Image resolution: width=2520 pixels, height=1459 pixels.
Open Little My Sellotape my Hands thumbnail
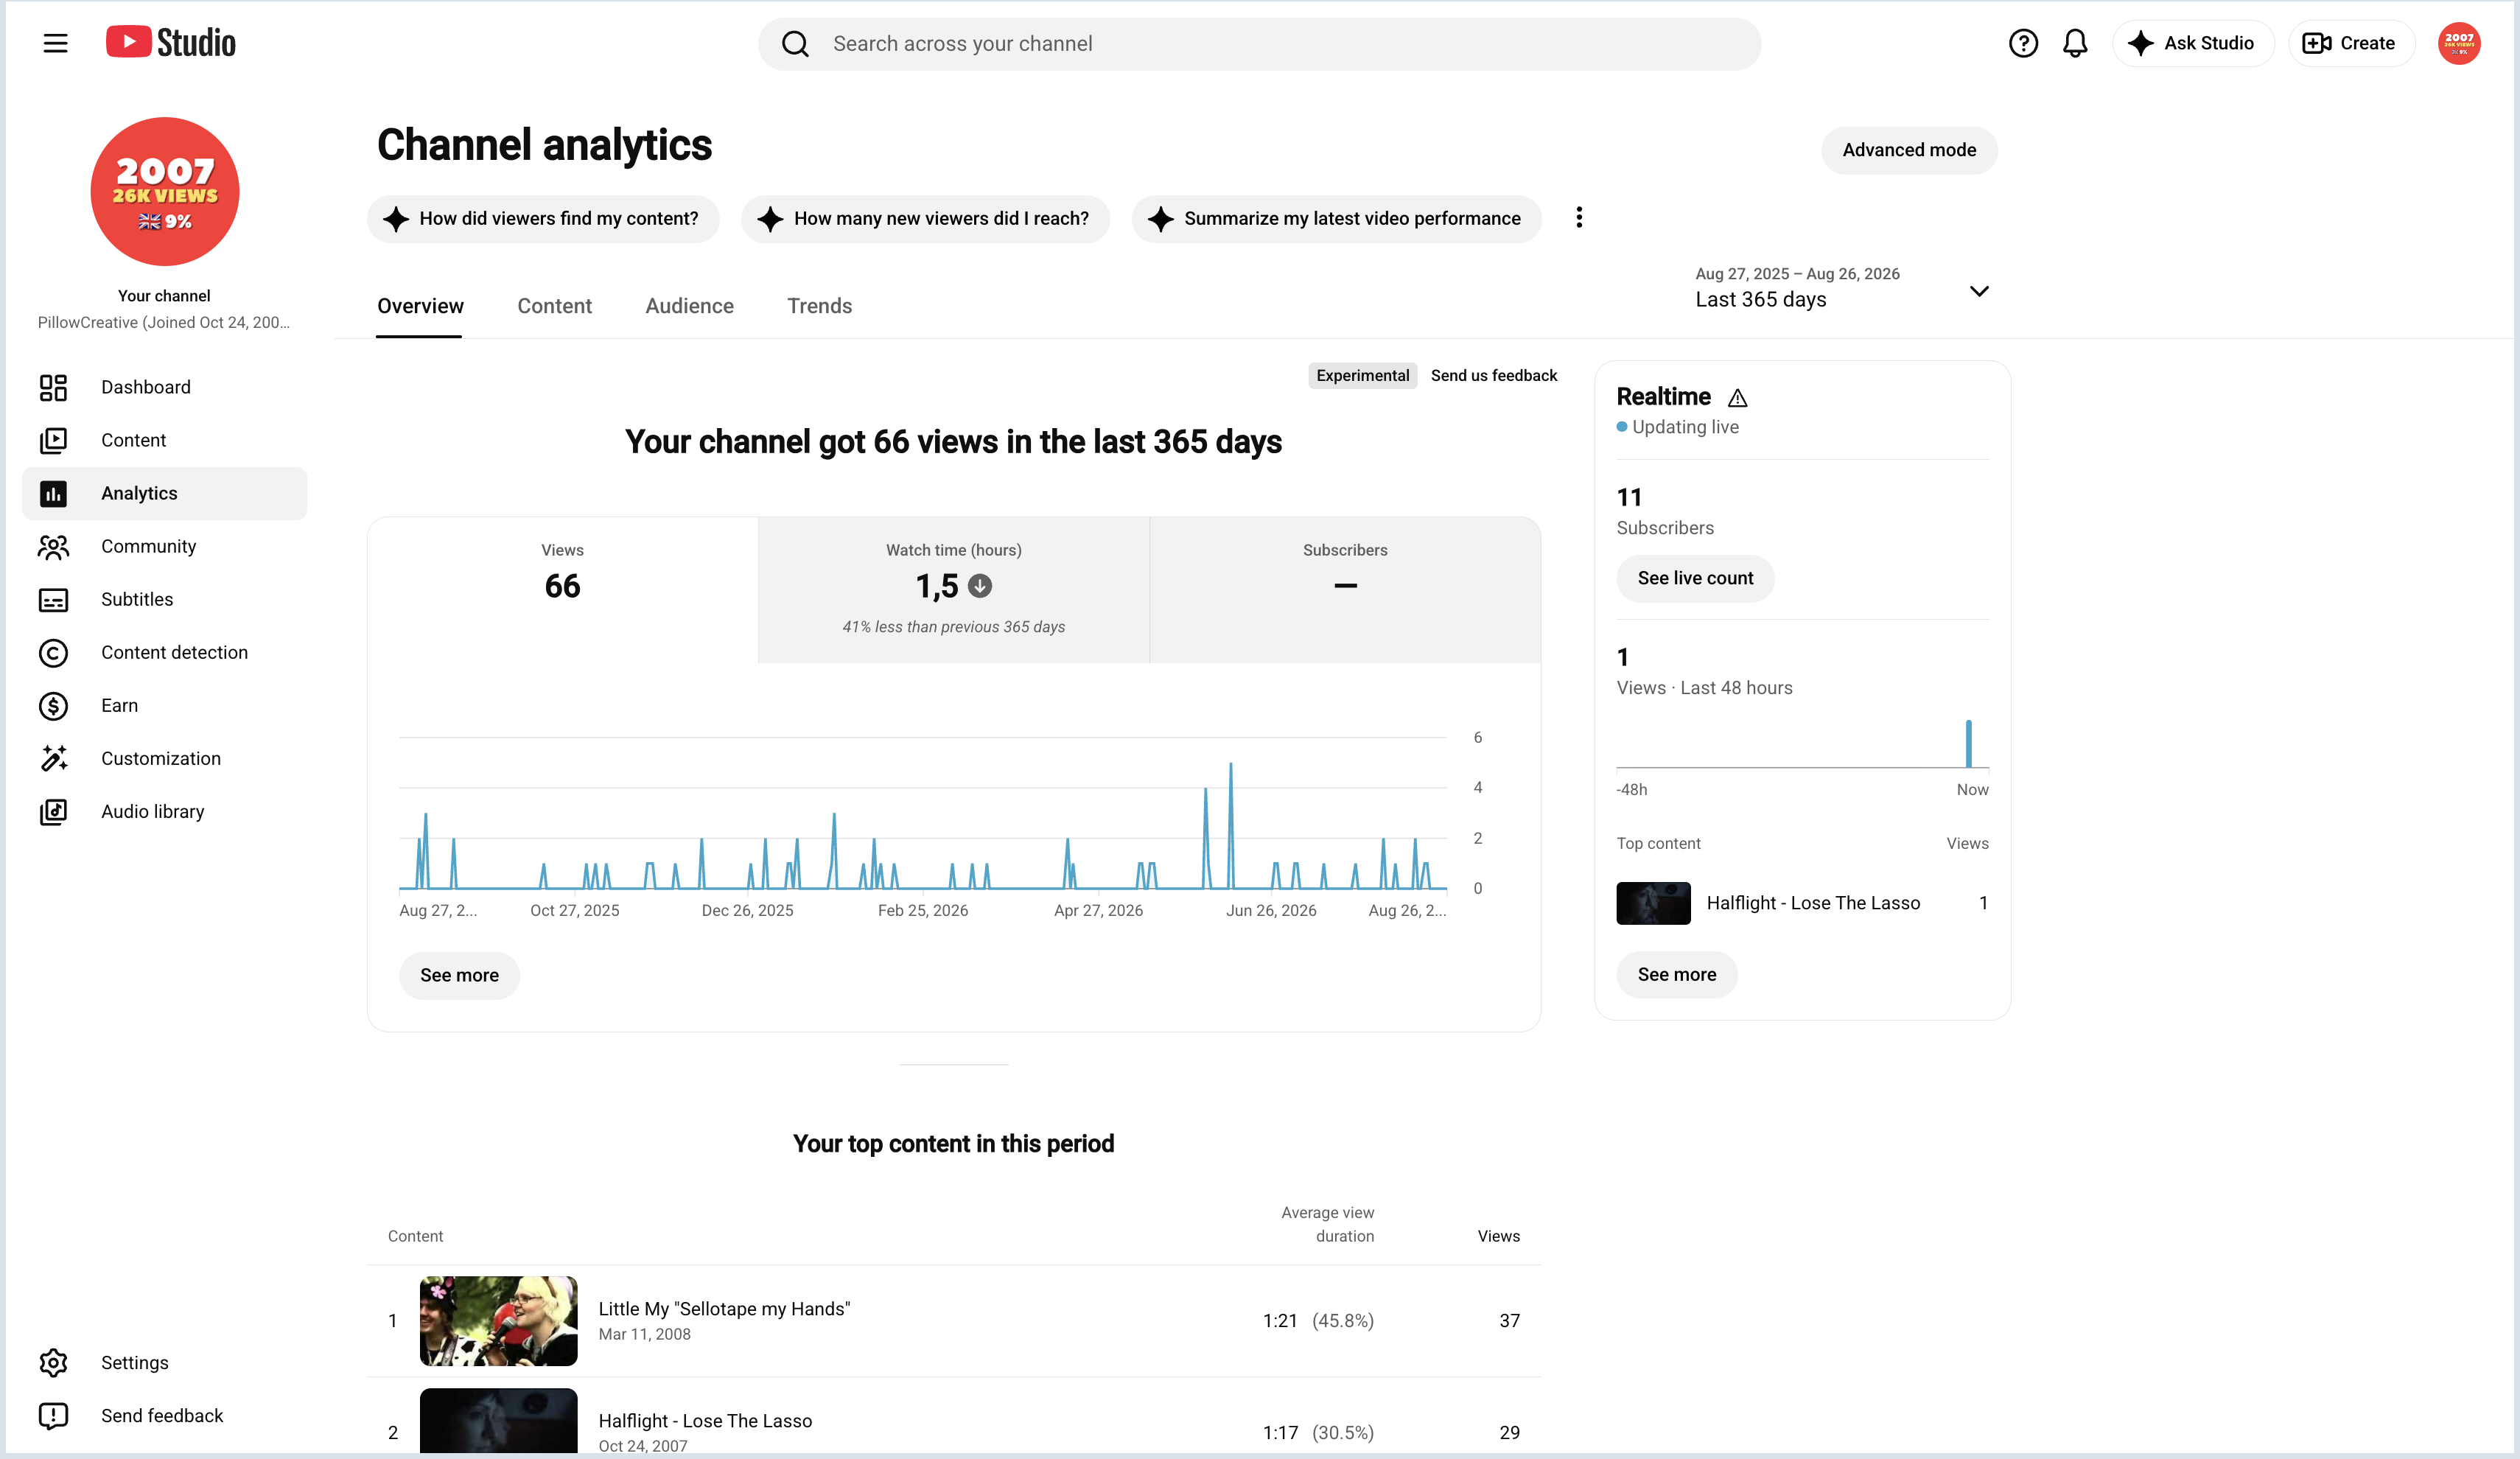click(x=498, y=1320)
